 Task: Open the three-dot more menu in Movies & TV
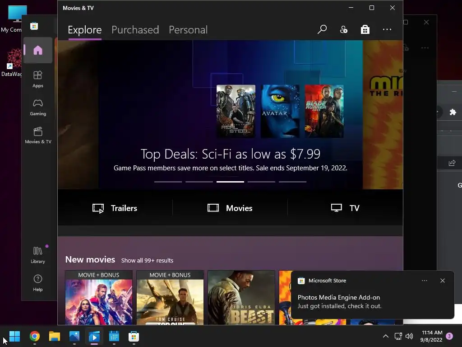(387, 29)
